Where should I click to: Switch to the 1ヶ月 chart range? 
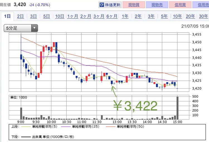pyautogui.click(x=72, y=16)
